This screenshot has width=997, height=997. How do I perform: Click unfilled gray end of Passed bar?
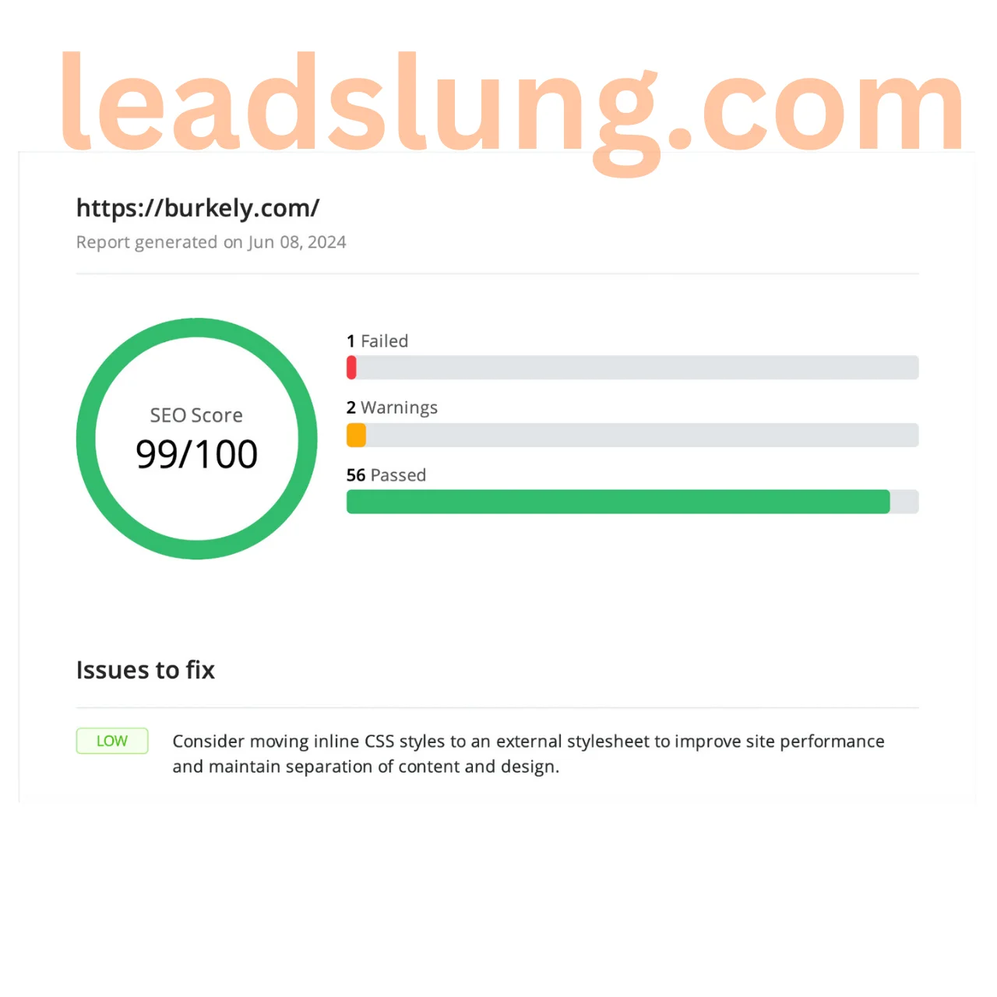point(904,502)
